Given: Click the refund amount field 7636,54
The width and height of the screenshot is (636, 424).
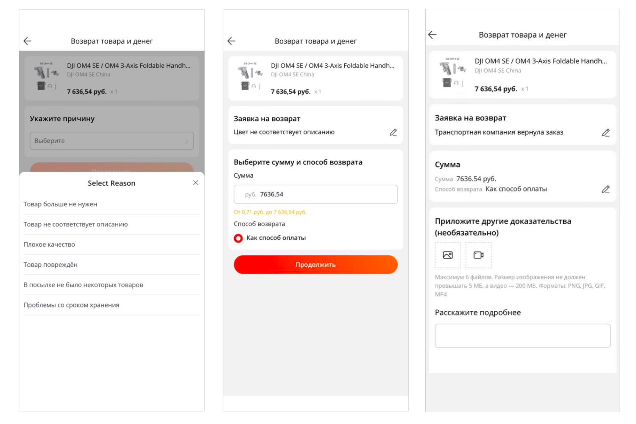Looking at the screenshot, I should (x=315, y=194).
